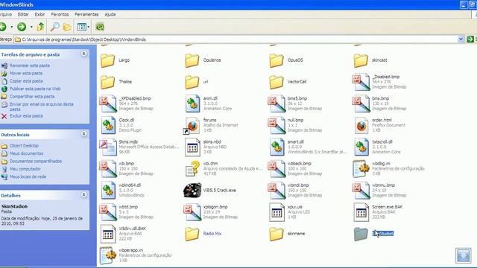Select the Skins.mdb Access database icon
The image size is (477, 268).
pos(107,147)
